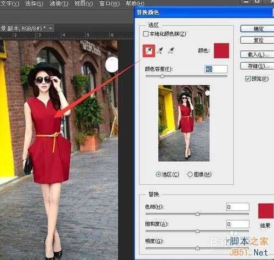The width and height of the screenshot is (274, 260).
Task: Select the eyedropper tool in Replace Color
Action: coord(149,51)
